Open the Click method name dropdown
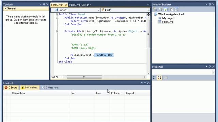 pos(149,10)
